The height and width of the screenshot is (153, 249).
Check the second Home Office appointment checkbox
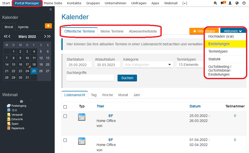[65, 140]
